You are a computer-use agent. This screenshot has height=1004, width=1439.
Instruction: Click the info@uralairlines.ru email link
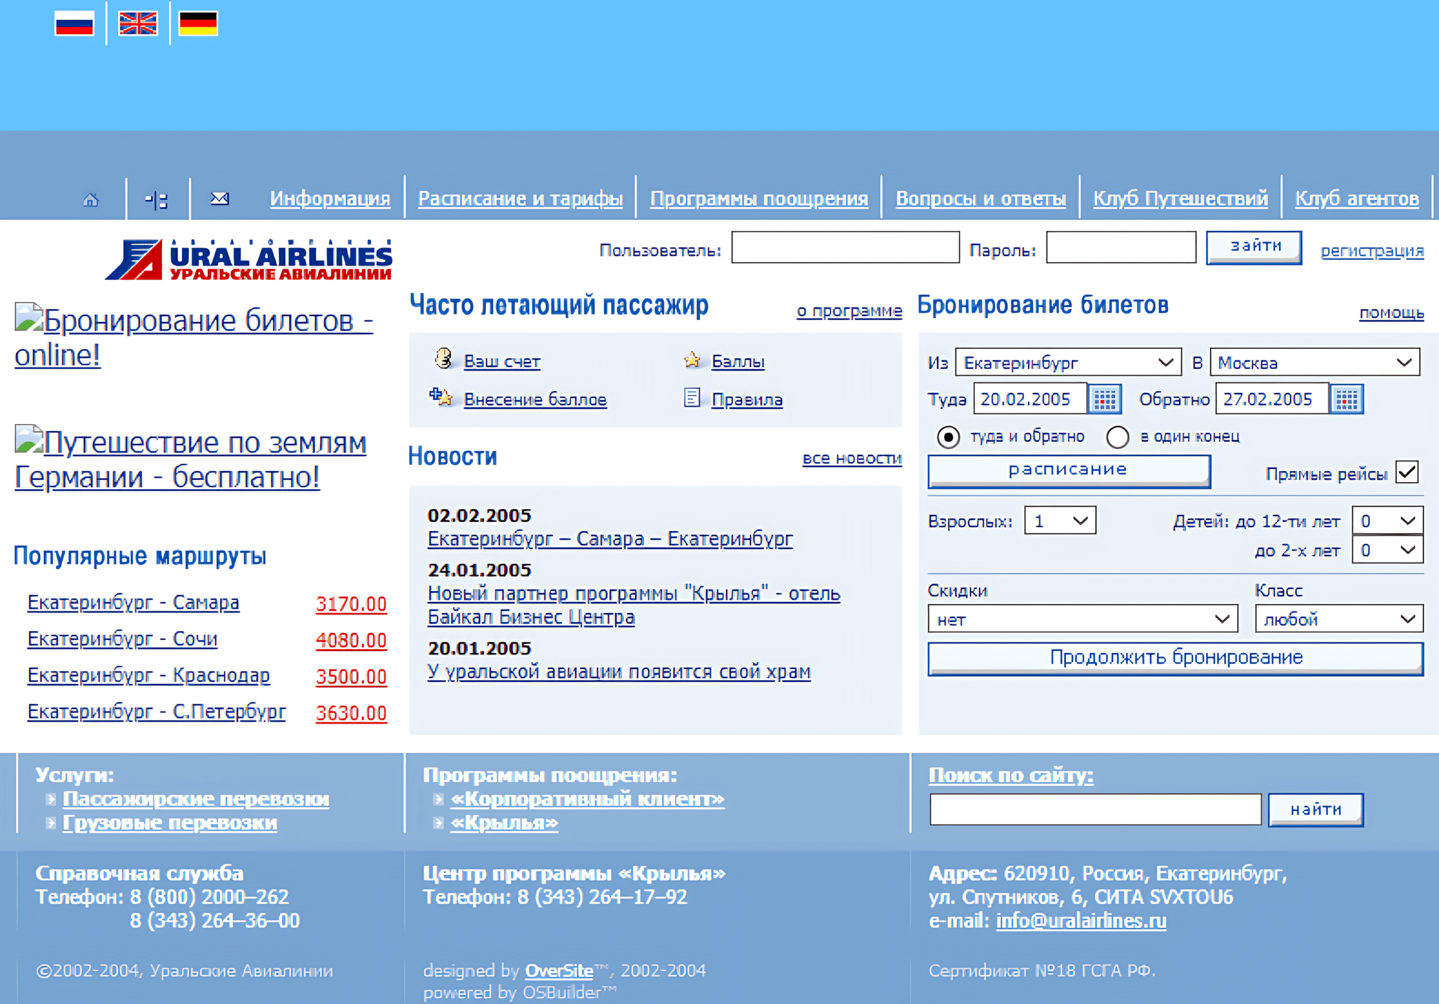[1081, 921]
